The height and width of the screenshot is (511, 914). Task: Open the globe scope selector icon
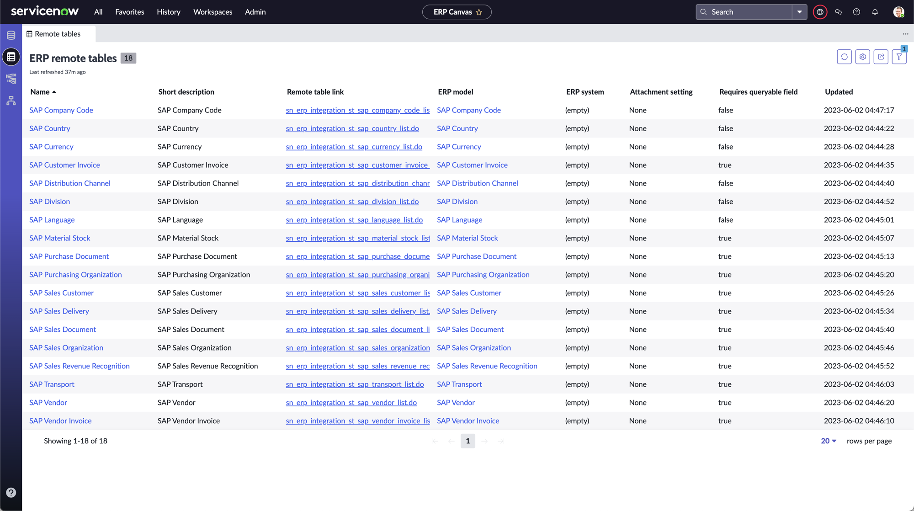click(820, 12)
